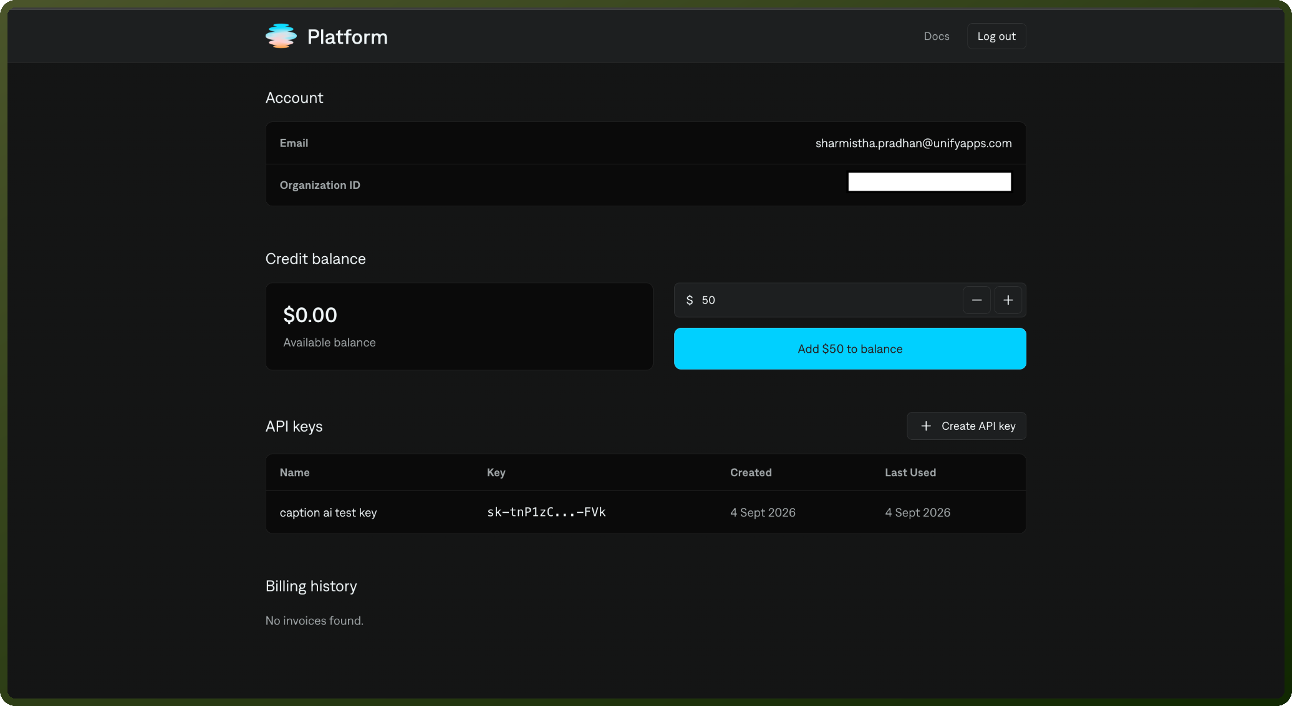This screenshot has width=1292, height=706.
Task: Click the dollar sign in amount field
Action: [x=689, y=300]
